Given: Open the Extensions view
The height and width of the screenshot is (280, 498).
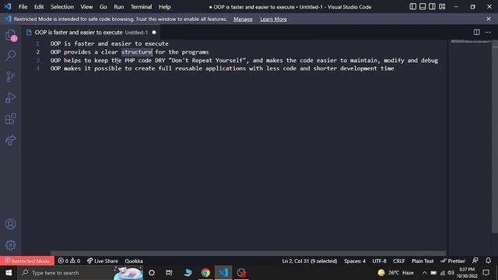Looking at the screenshot, I should tap(10, 119).
